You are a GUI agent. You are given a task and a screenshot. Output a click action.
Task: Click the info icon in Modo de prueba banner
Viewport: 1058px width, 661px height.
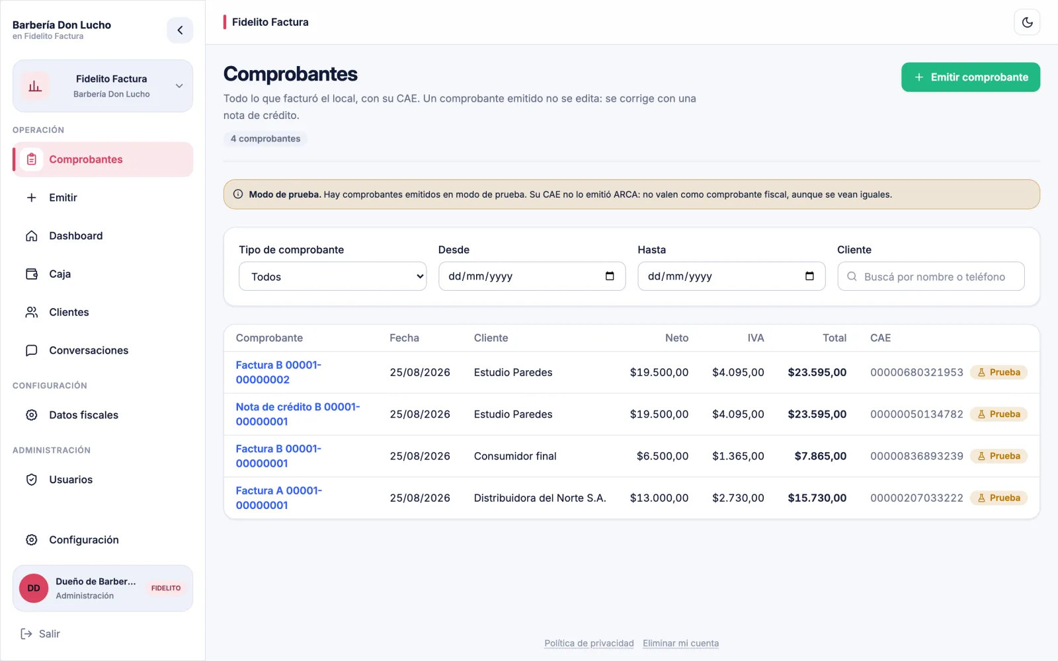coord(238,194)
